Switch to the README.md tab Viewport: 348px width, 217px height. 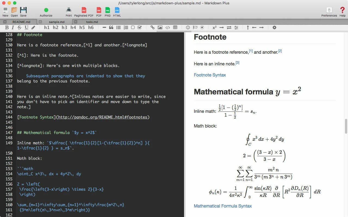(x=21, y=22)
